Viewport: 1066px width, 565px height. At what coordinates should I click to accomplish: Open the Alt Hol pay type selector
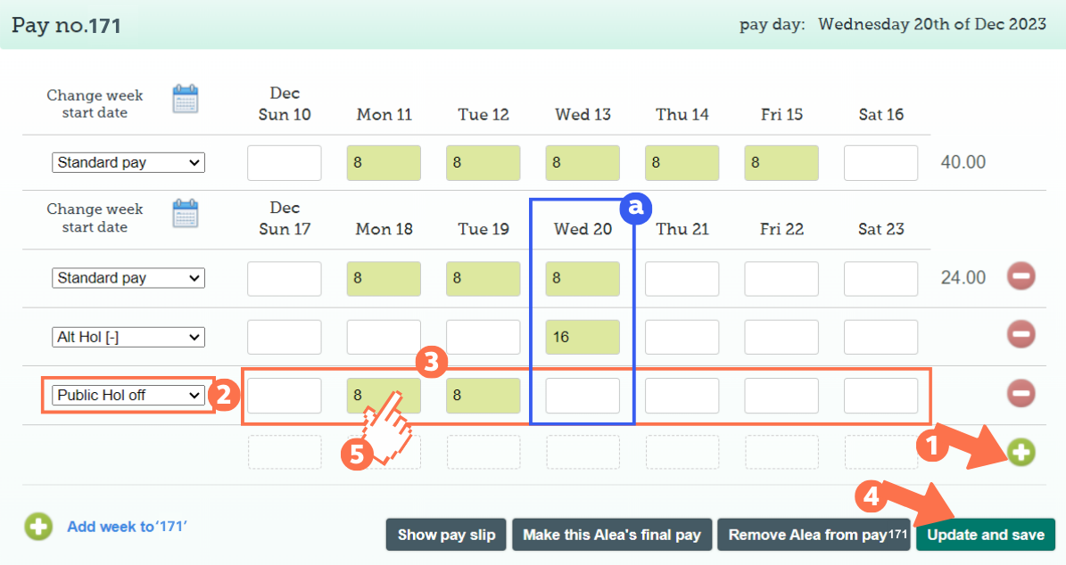click(x=128, y=336)
